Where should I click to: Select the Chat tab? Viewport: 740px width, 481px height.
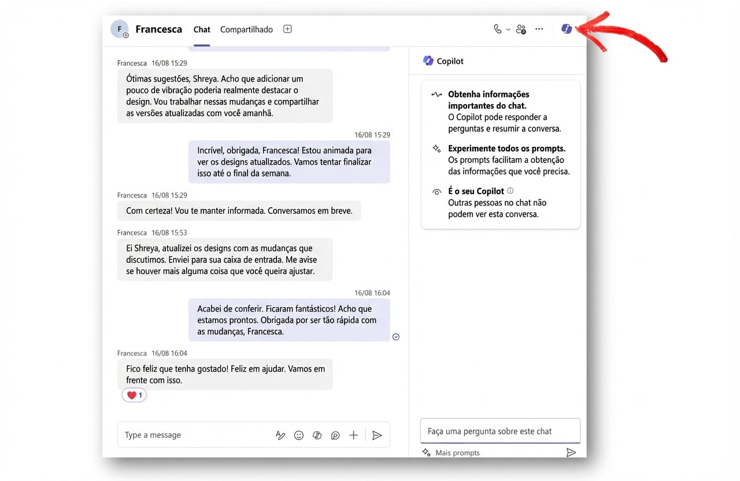[x=201, y=29]
